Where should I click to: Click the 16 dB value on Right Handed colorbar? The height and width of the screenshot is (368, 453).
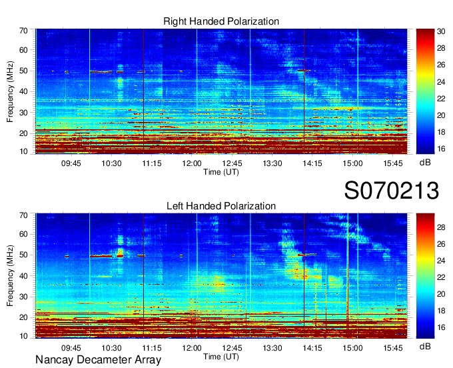point(441,149)
